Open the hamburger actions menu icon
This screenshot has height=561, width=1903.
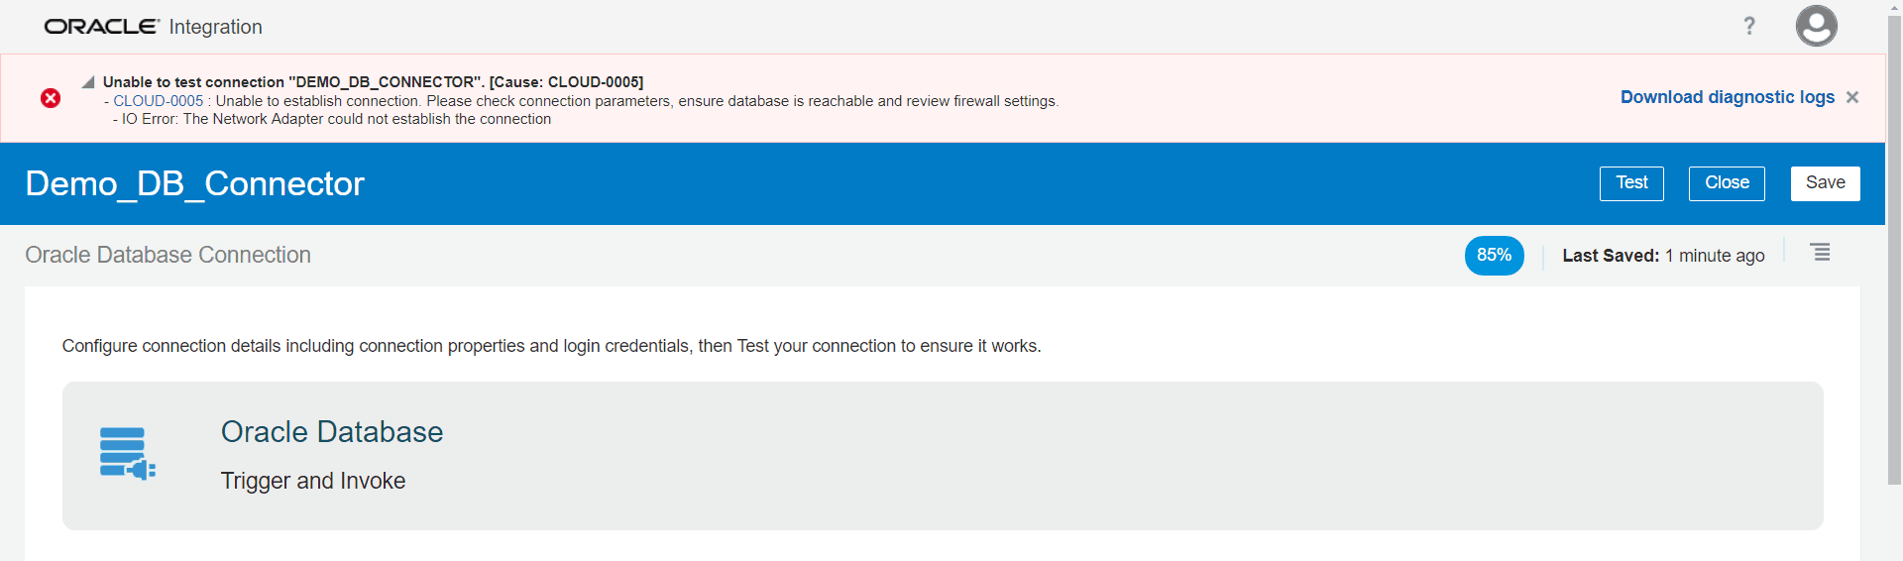(1821, 253)
